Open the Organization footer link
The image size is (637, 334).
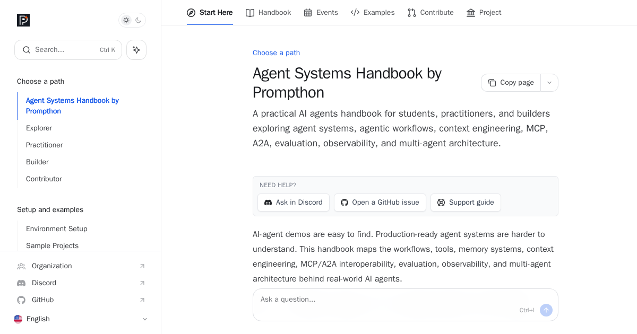82,266
